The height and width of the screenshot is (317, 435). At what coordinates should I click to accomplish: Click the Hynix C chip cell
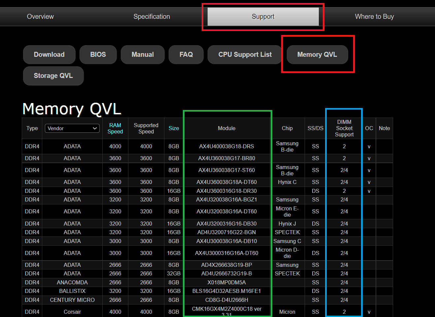pyautogui.click(x=287, y=182)
